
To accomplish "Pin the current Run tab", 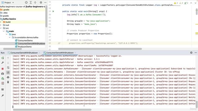I will (3, 96).
